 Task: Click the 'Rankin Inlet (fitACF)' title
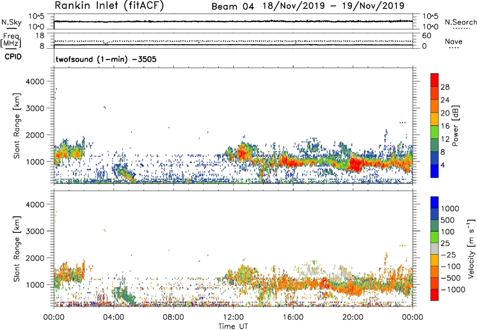click(x=109, y=6)
